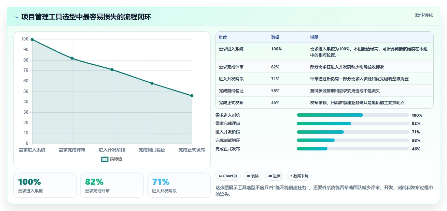Click the 58% value in the table
Screen dimensions: 447x211
pos(275,91)
